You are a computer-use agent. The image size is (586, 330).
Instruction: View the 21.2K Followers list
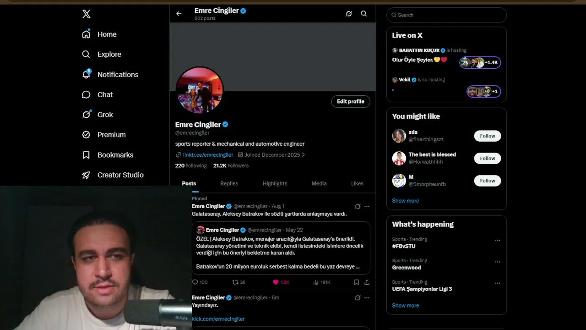[x=231, y=165]
